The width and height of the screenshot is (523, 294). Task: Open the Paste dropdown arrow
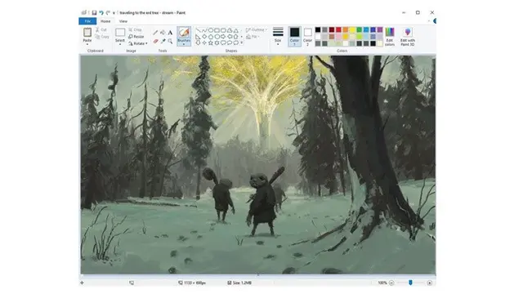87,44
